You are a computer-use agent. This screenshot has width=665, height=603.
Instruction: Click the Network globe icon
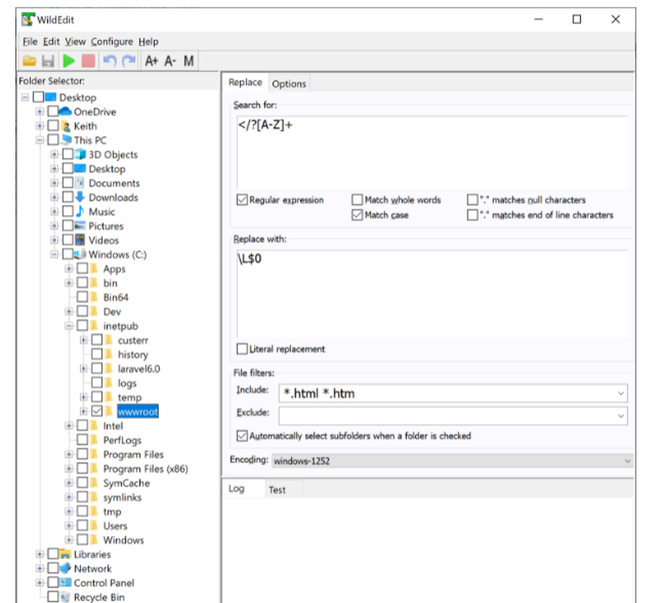tap(65, 568)
